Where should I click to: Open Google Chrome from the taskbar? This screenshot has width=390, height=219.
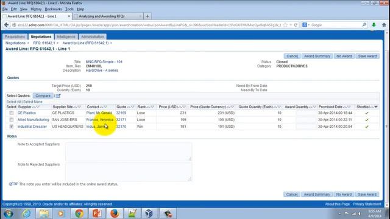[x=79, y=214]
